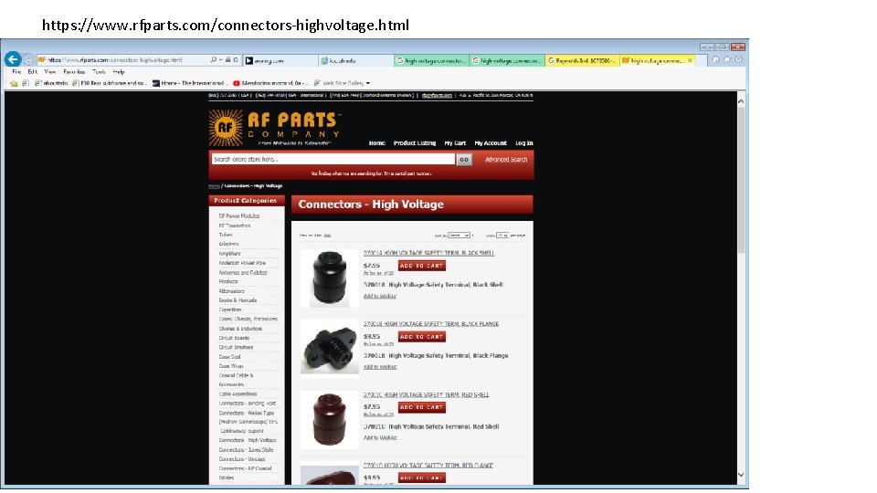Open the My Cart nav link

(455, 143)
